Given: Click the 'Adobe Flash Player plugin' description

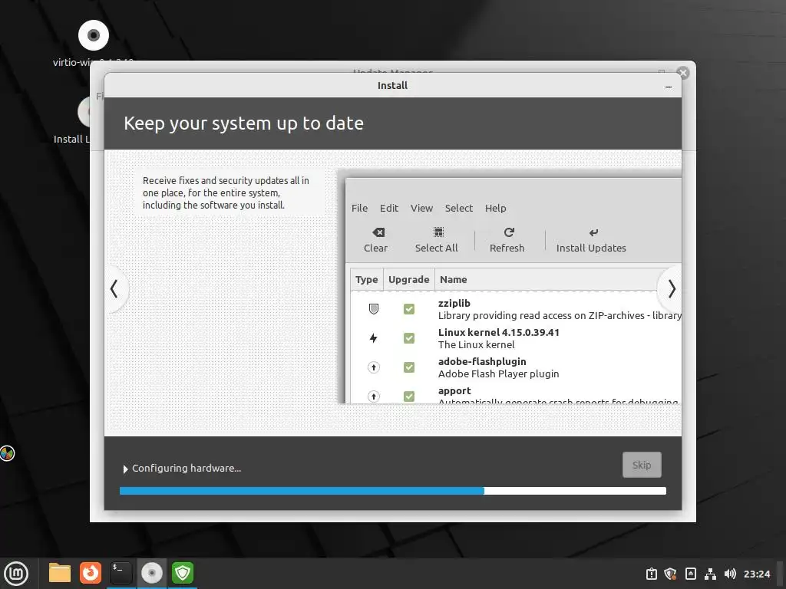Looking at the screenshot, I should point(498,373).
